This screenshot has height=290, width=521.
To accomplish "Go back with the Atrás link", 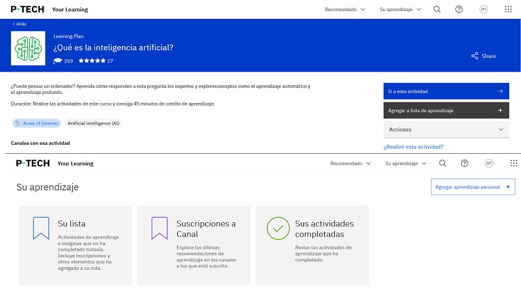I will coord(20,24).
